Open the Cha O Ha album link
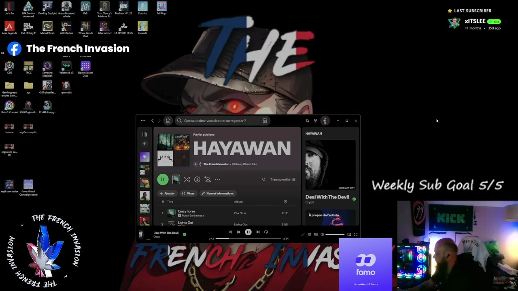The image size is (518, 291). (x=240, y=213)
